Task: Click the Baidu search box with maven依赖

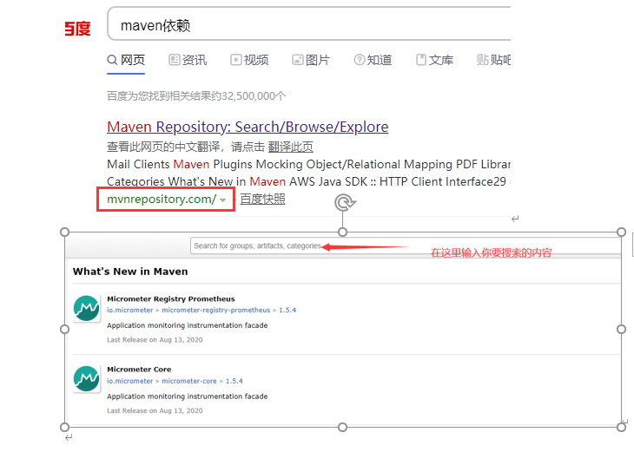Action: pyautogui.click(x=309, y=24)
